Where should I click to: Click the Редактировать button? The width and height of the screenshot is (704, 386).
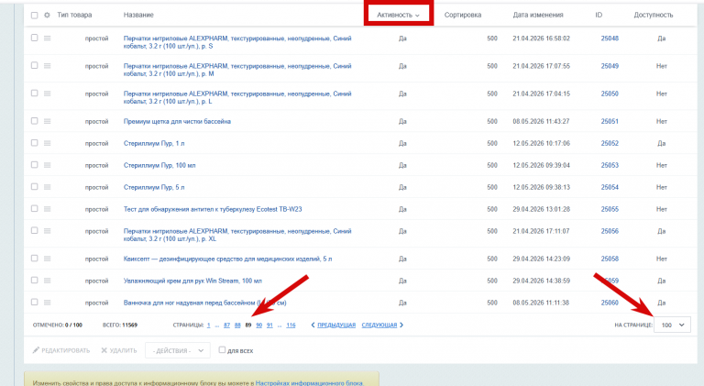pyautogui.click(x=61, y=350)
